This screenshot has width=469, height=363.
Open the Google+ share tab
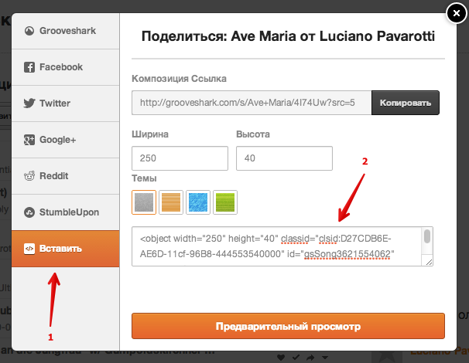pyautogui.click(x=66, y=140)
